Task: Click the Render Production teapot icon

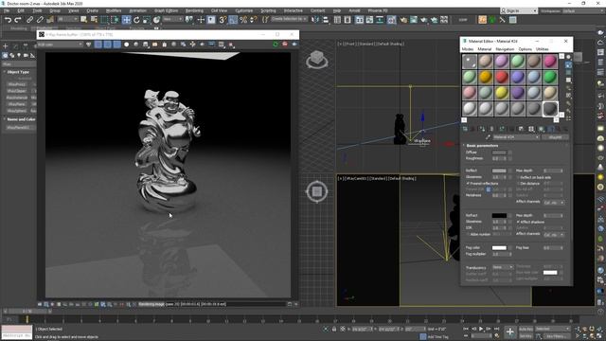Action: (x=424, y=19)
